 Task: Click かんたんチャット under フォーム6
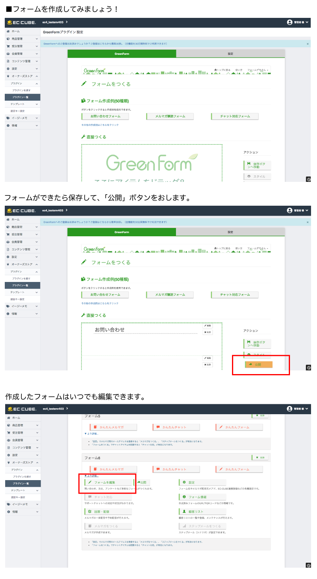[176, 469]
